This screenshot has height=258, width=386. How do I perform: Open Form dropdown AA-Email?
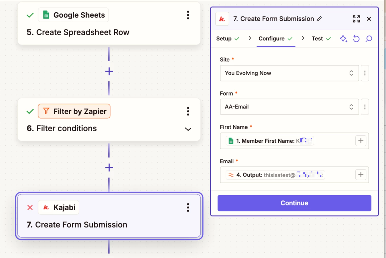pos(289,107)
